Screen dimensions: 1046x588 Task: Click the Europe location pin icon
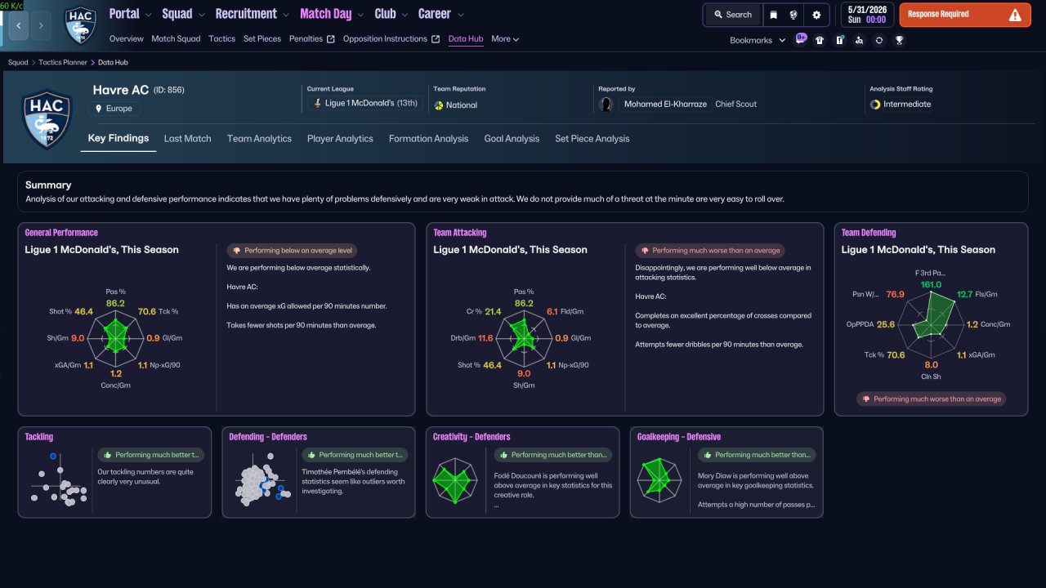99,109
